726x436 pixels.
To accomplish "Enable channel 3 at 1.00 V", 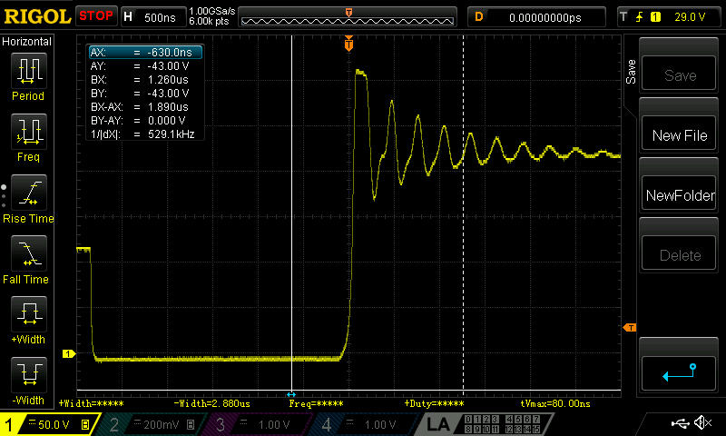I will pos(258,424).
